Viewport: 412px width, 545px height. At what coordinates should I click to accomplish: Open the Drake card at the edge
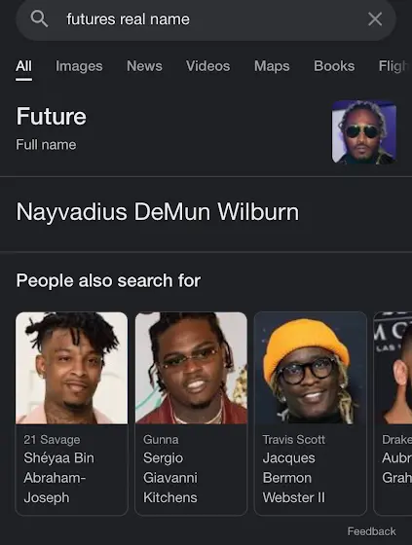tap(393, 414)
